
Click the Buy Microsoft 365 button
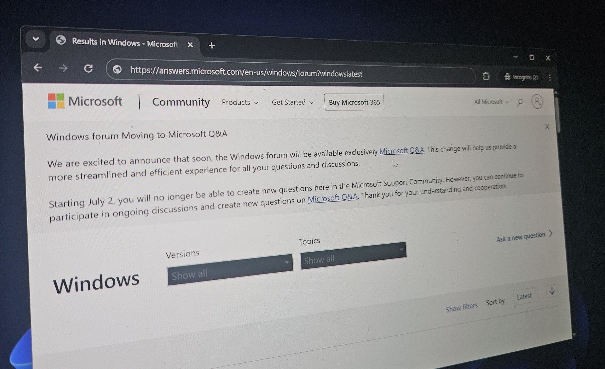[x=354, y=102]
